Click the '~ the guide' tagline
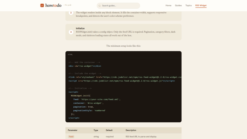 click(x=67, y=5)
